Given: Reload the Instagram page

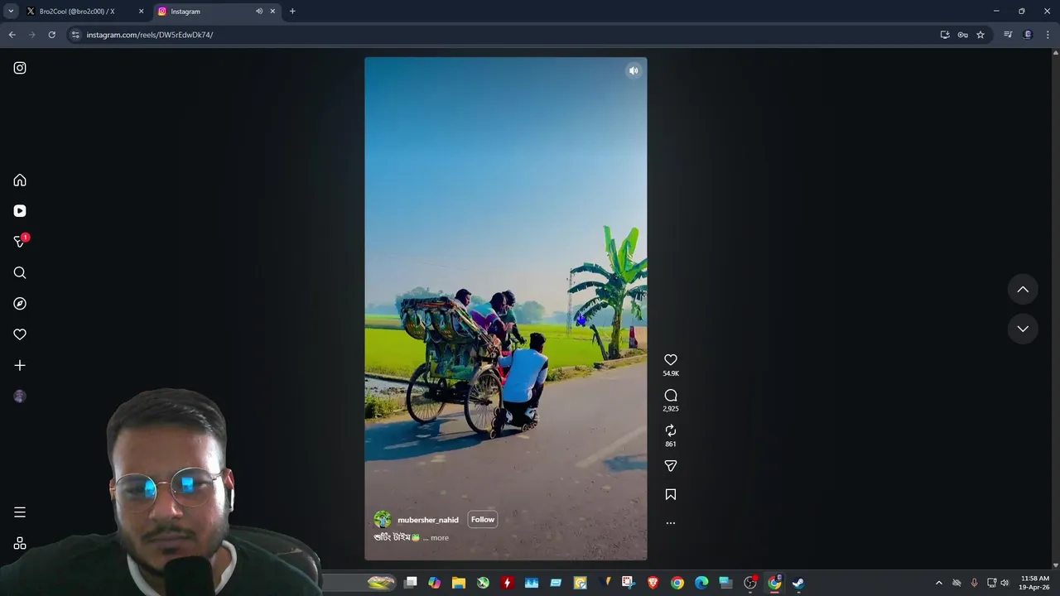Looking at the screenshot, I should coord(51,35).
